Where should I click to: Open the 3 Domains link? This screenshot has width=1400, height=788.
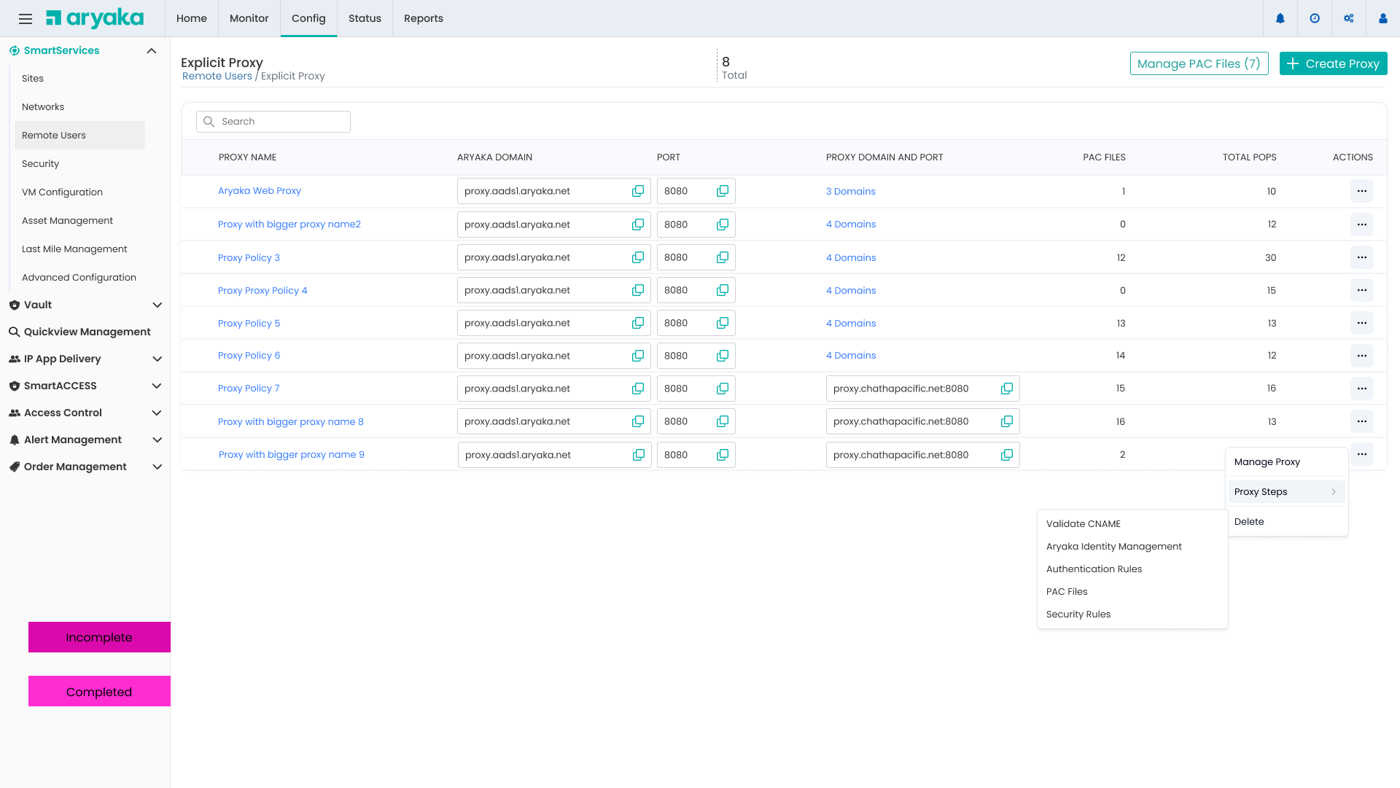pos(850,192)
